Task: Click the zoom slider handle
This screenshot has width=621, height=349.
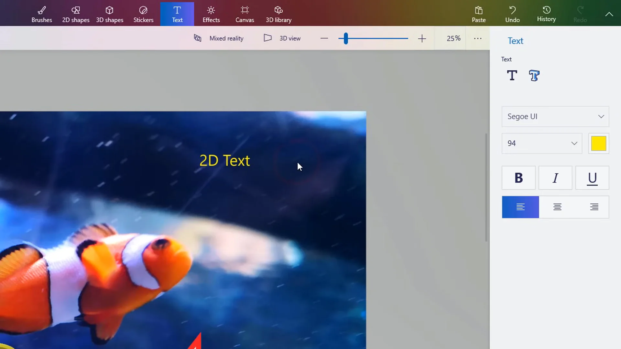Action: (346, 38)
